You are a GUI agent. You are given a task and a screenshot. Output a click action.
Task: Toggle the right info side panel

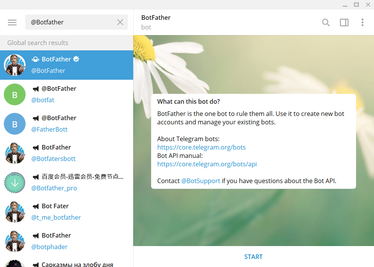344,23
